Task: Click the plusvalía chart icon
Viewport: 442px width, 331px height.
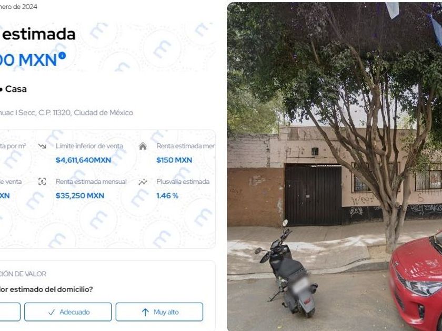Action: [x=143, y=182]
